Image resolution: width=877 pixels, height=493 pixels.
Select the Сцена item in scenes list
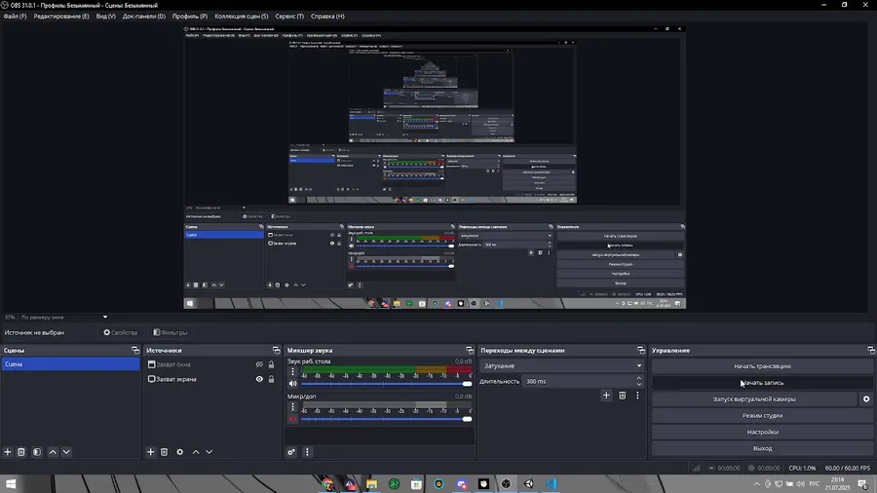point(70,363)
